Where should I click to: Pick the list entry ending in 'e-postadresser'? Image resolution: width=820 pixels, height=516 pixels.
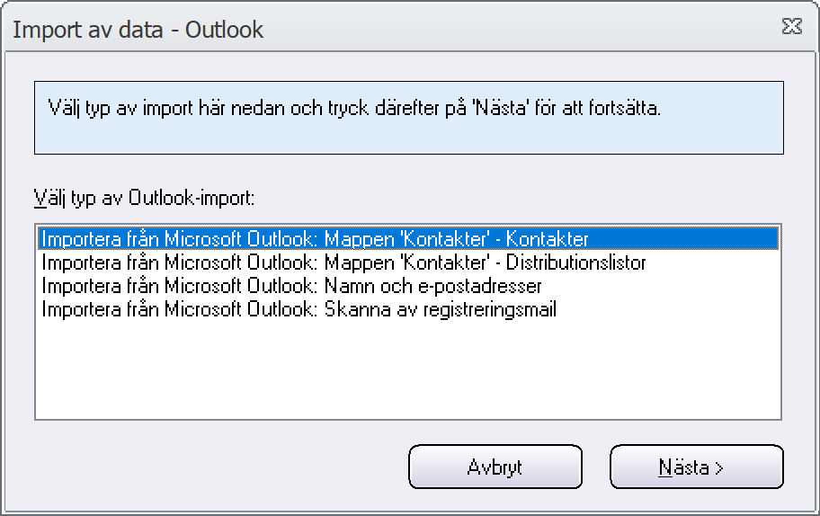pyautogui.click(x=408, y=286)
